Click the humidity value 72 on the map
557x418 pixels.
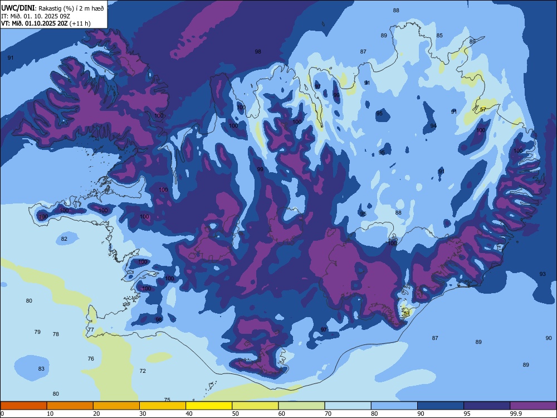[x=143, y=371]
